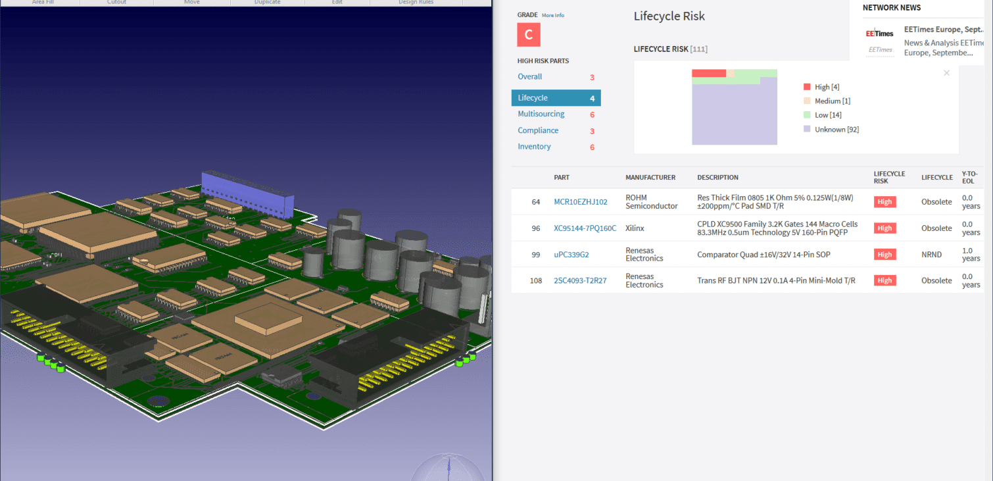The image size is (993, 481).
Task: Click the High risk badge for uPC339G2
Action: pyautogui.click(x=884, y=255)
